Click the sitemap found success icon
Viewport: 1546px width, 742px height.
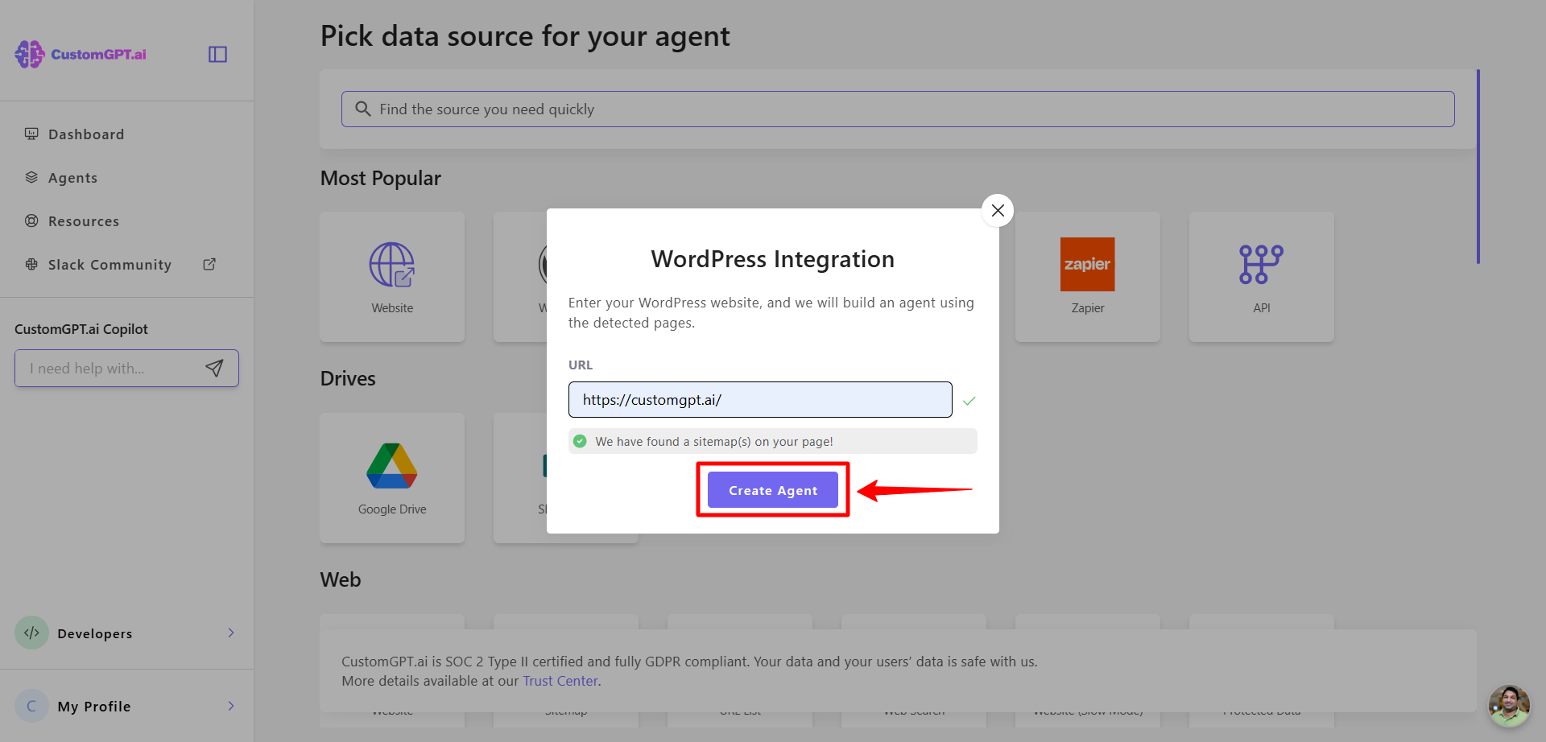tap(580, 441)
